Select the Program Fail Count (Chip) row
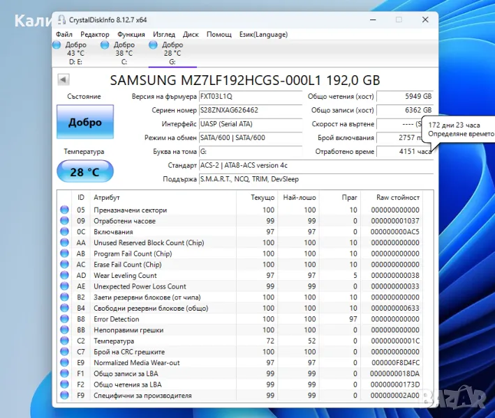 tap(133, 254)
